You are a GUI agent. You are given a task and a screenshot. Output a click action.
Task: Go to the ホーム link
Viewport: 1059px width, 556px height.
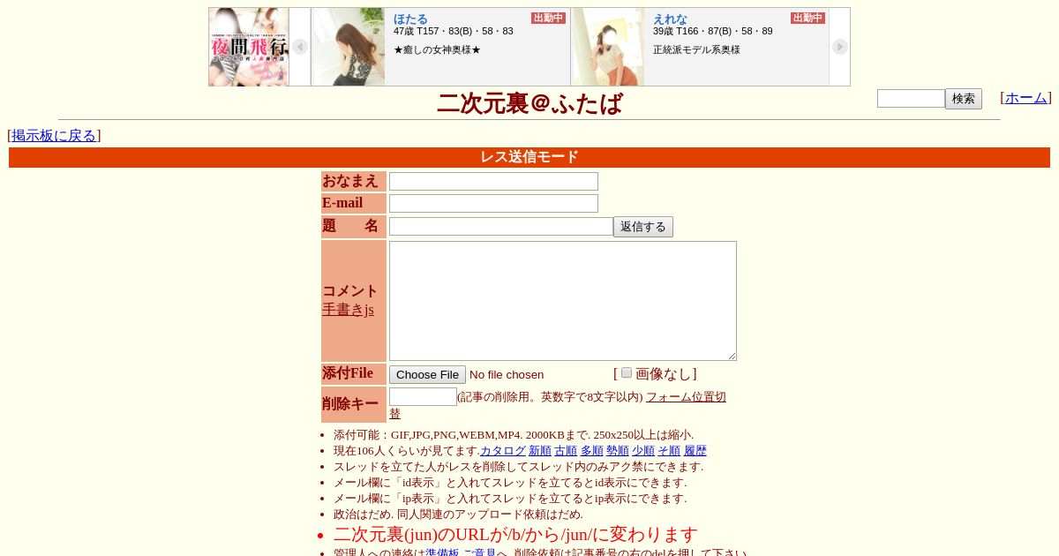[x=1026, y=98]
